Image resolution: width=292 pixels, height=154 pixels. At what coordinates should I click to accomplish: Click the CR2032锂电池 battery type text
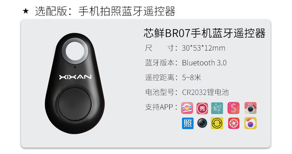click(205, 92)
